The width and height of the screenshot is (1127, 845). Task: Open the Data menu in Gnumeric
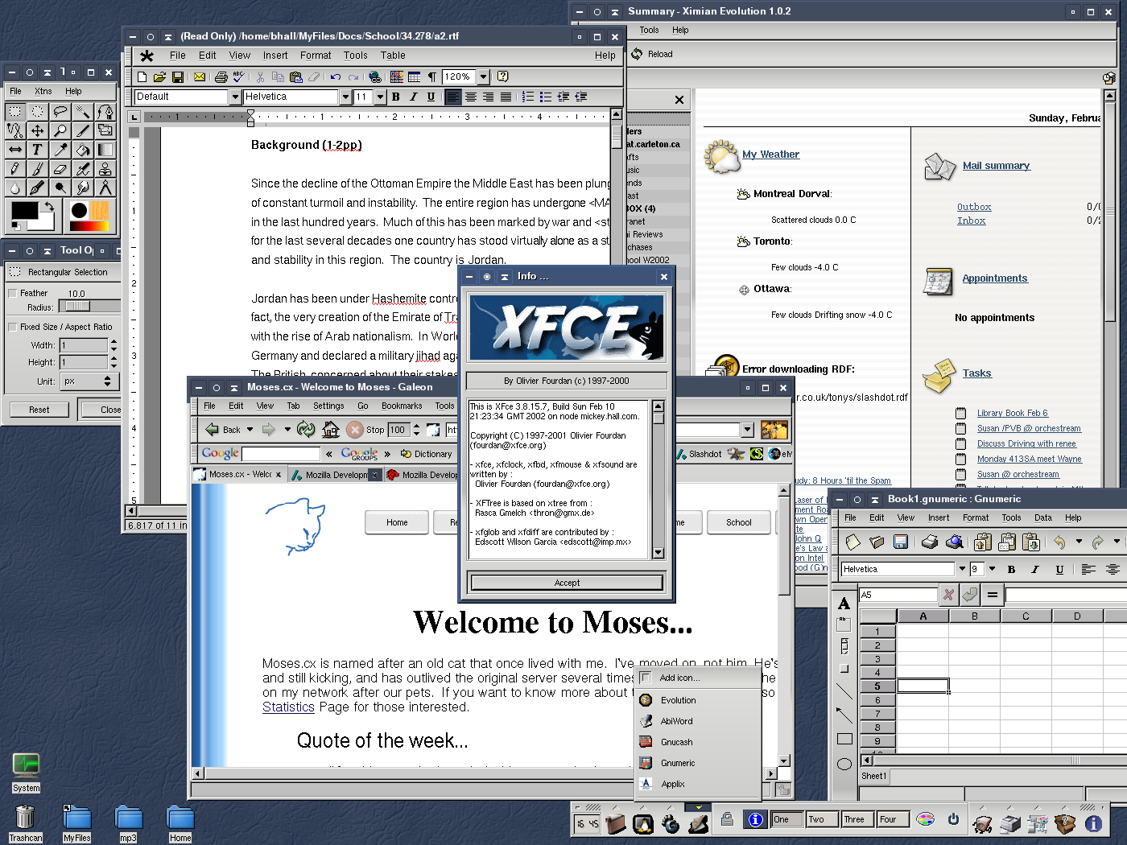(x=1043, y=518)
